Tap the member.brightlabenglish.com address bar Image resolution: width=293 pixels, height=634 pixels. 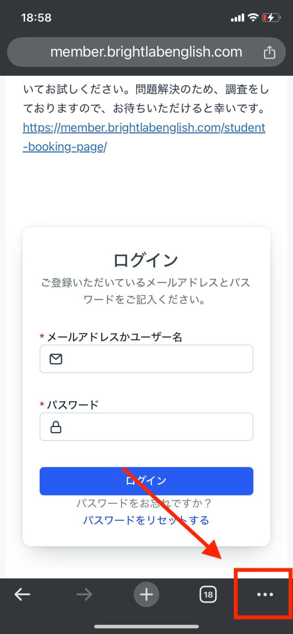pyautogui.click(x=146, y=52)
